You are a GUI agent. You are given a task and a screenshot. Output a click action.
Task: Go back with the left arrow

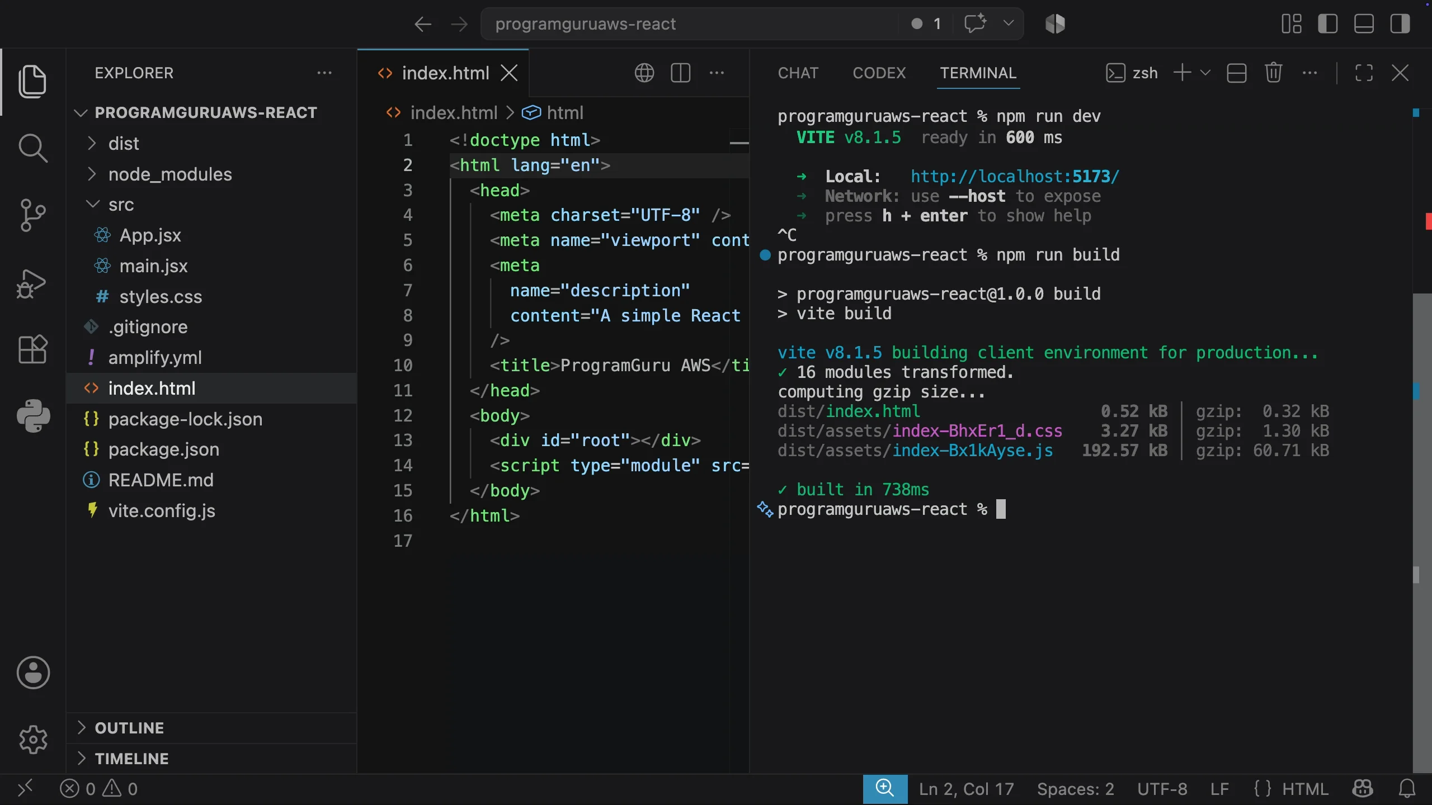coord(423,24)
